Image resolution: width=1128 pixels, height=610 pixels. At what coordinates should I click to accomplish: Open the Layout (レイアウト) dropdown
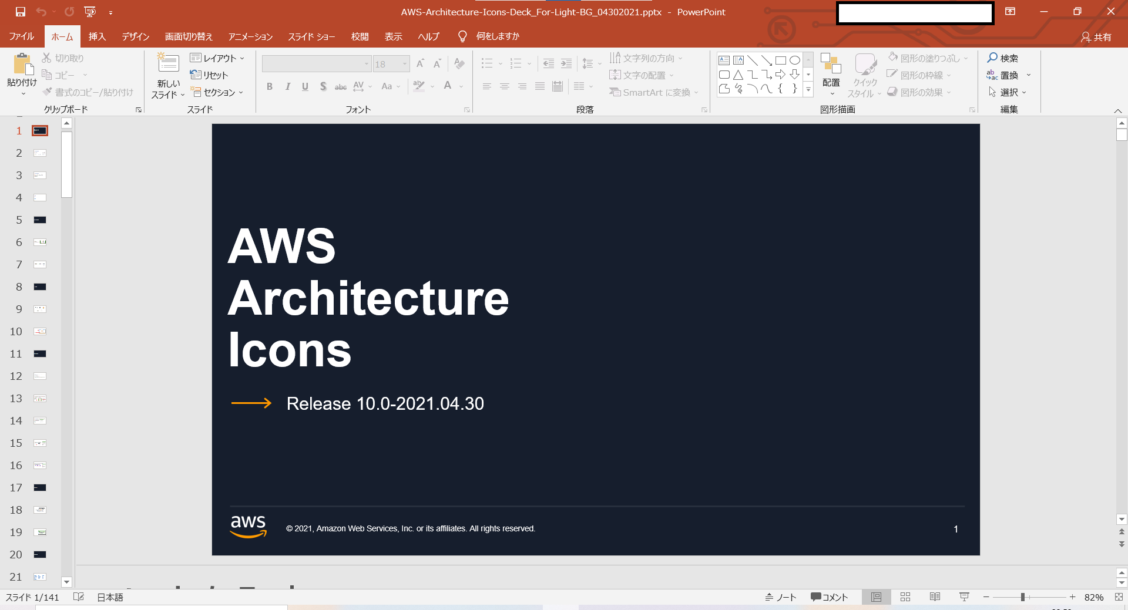217,58
